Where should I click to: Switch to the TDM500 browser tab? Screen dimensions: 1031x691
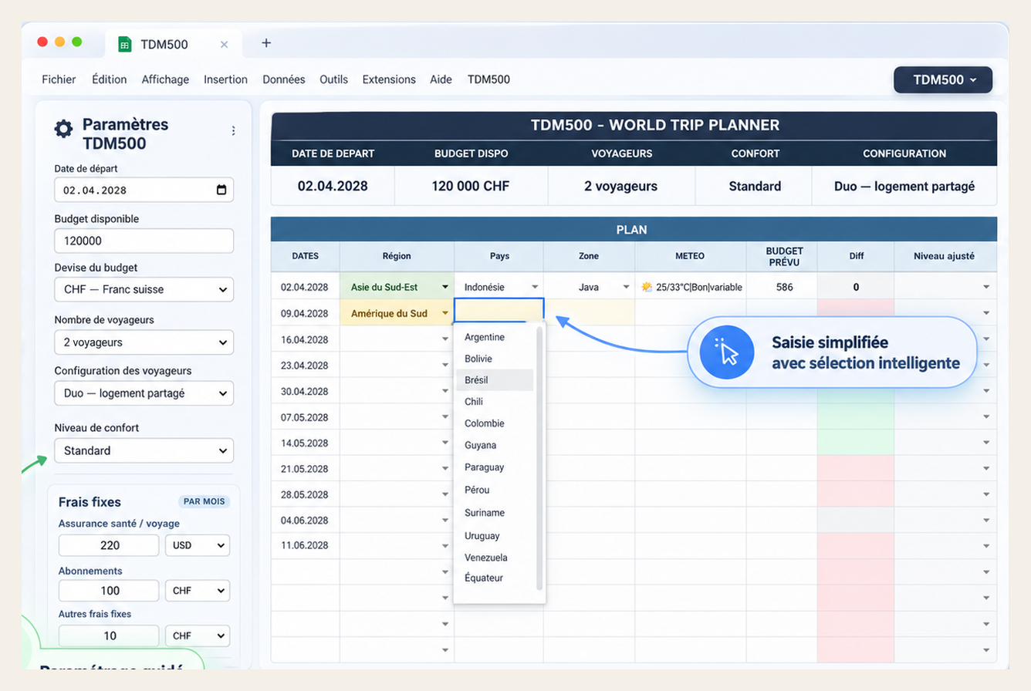174,44
